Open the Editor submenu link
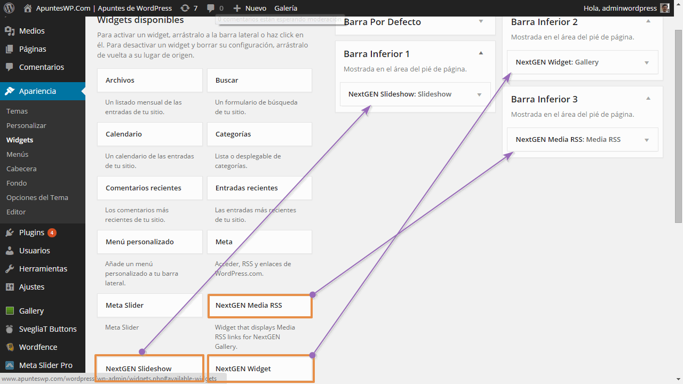 pyautogui.click(x=16, y=212)
